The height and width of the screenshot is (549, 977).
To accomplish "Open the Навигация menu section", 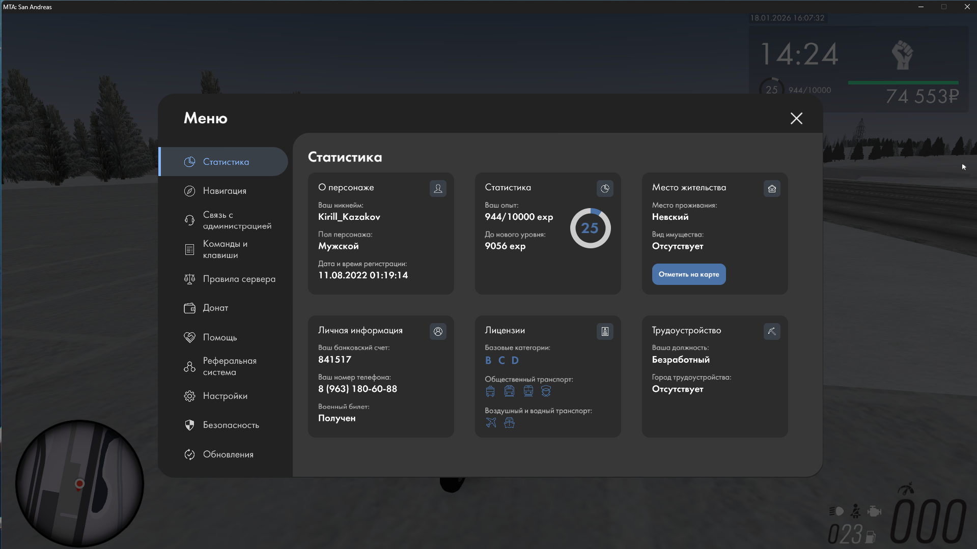I will pos(224,191).
